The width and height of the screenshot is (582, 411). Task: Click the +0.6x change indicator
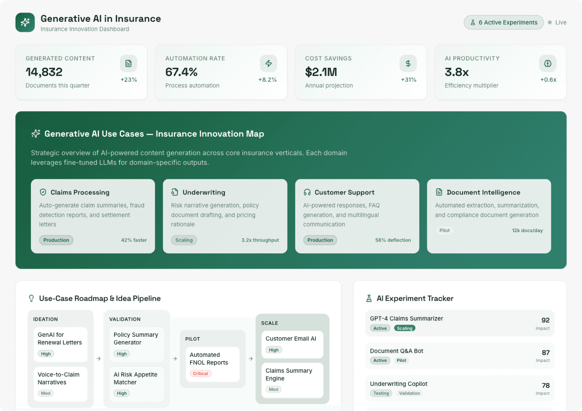pos(548,80)
